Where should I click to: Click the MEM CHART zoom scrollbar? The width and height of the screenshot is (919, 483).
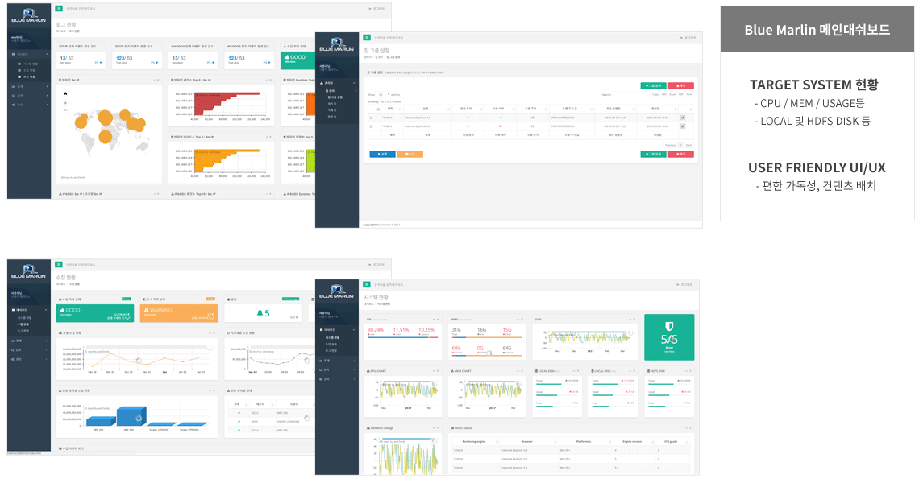click(x=493, y=383)
